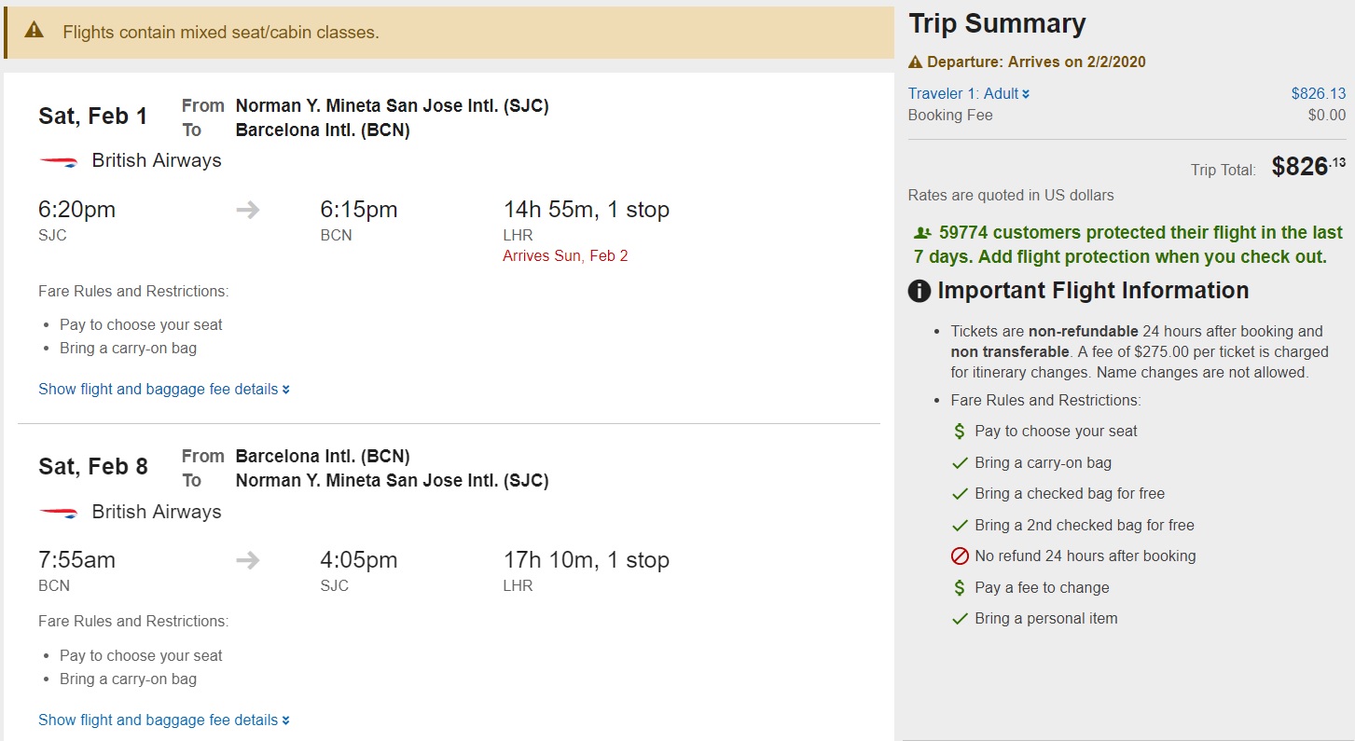Click dollar icon beside Pay a fee to change
1355x741 pixels.
(x=959, y=588)
